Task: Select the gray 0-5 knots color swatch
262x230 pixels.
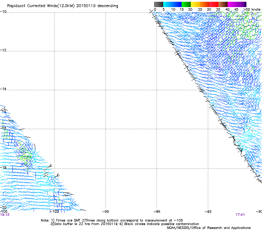Action: point(159,4)
